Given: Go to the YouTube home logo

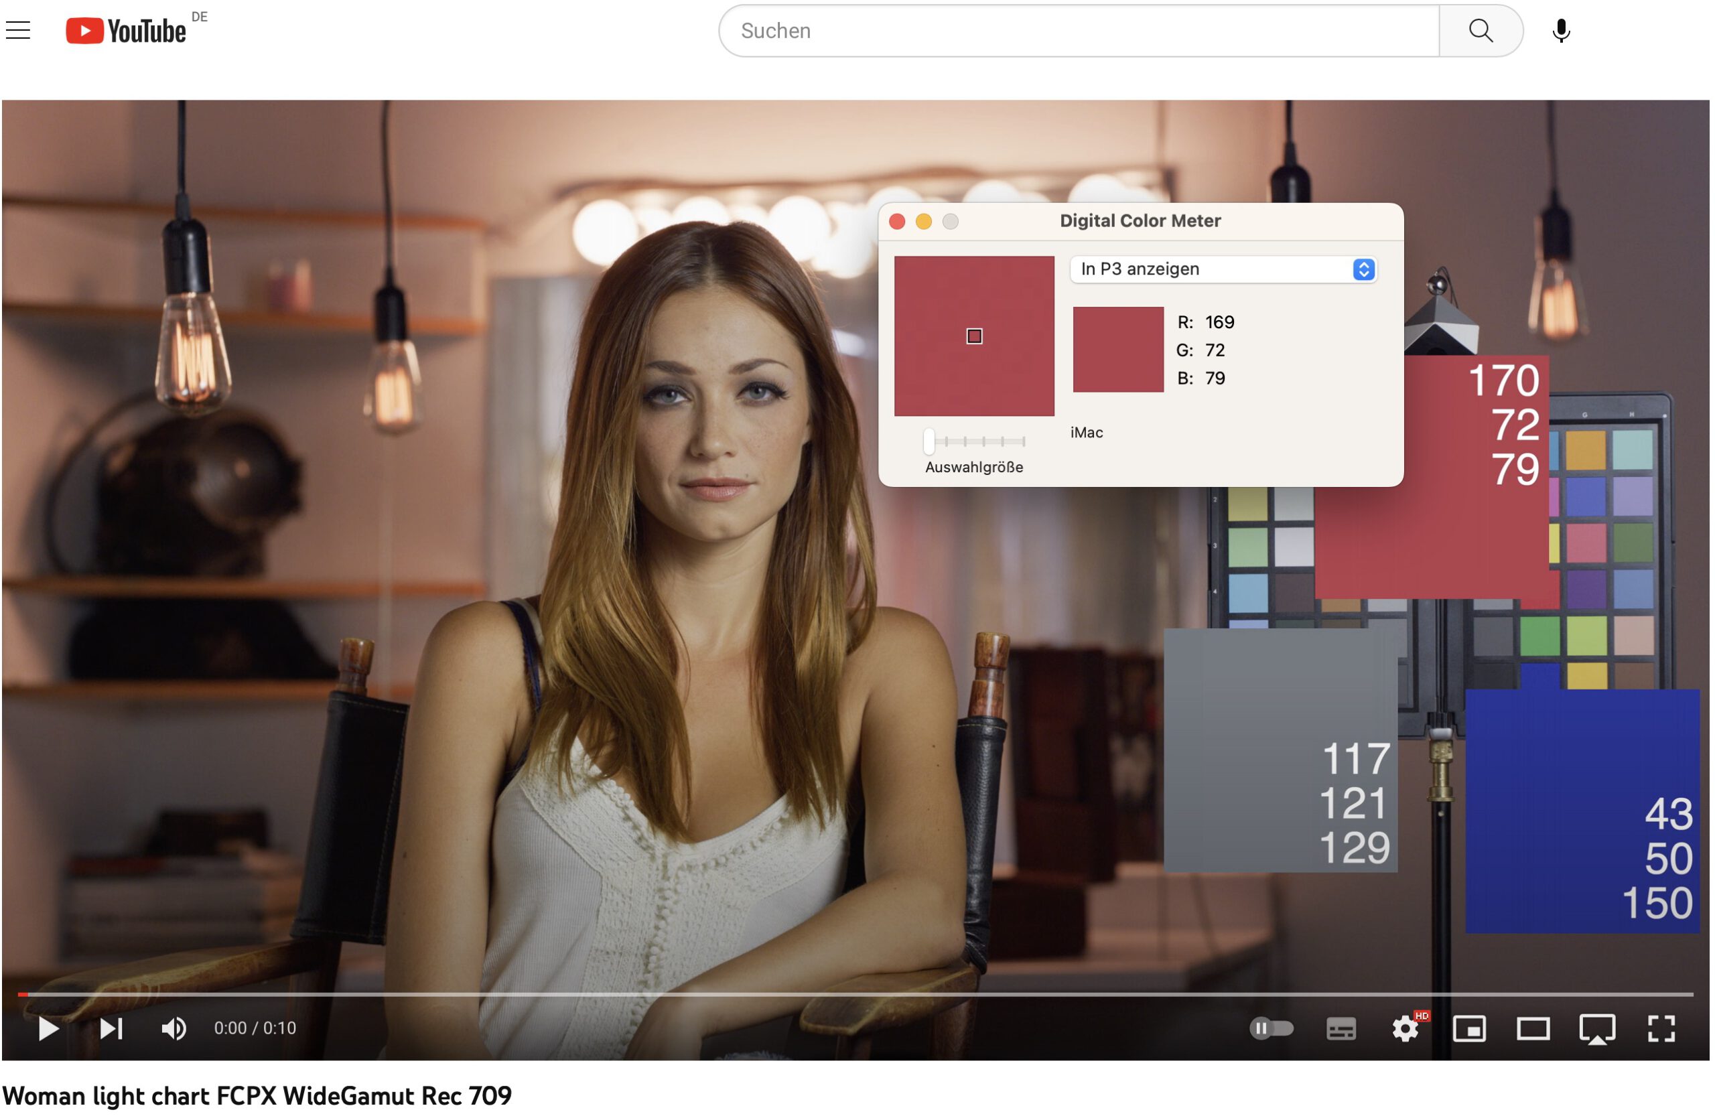Looking at the screenshot, I should tap(126, 31).
